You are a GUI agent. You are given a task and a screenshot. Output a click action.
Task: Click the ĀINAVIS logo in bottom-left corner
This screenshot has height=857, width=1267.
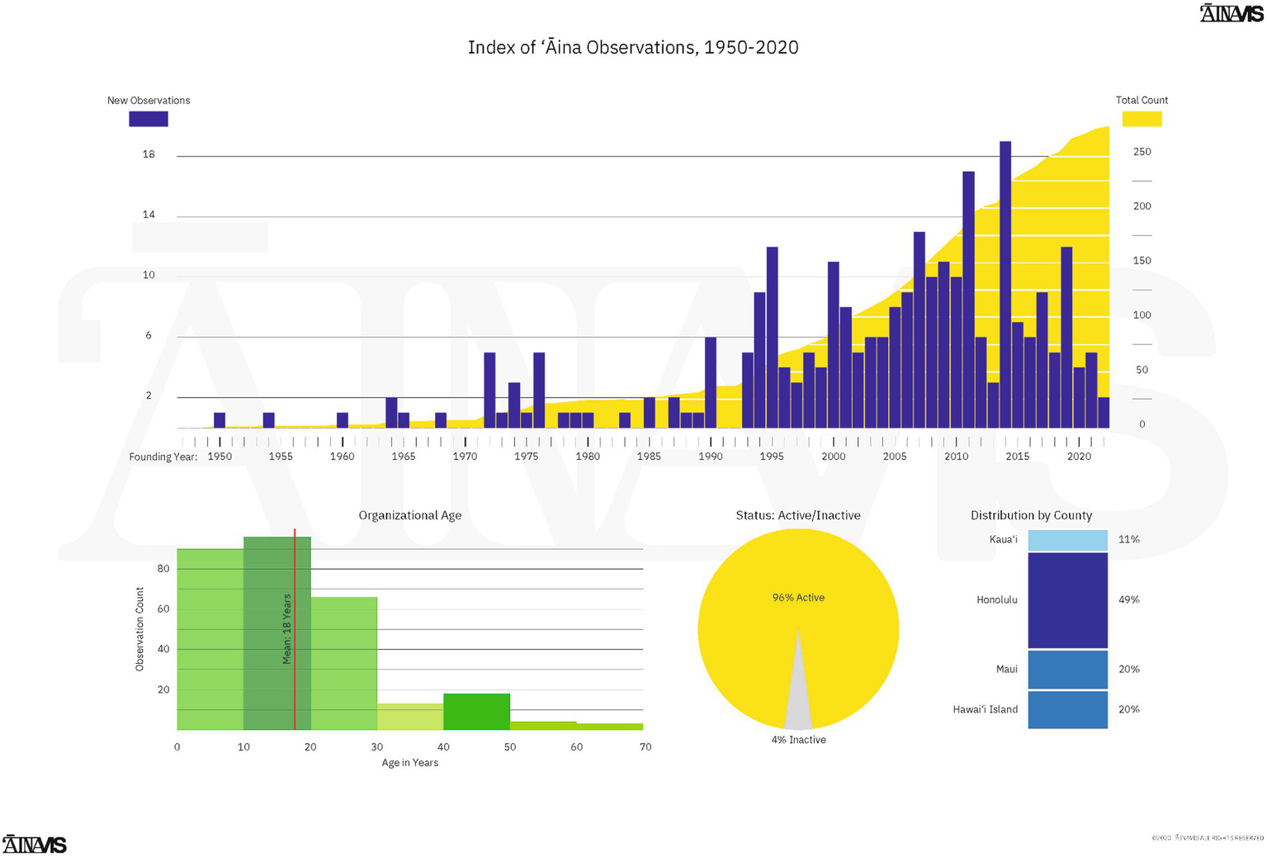click(35, 845)
